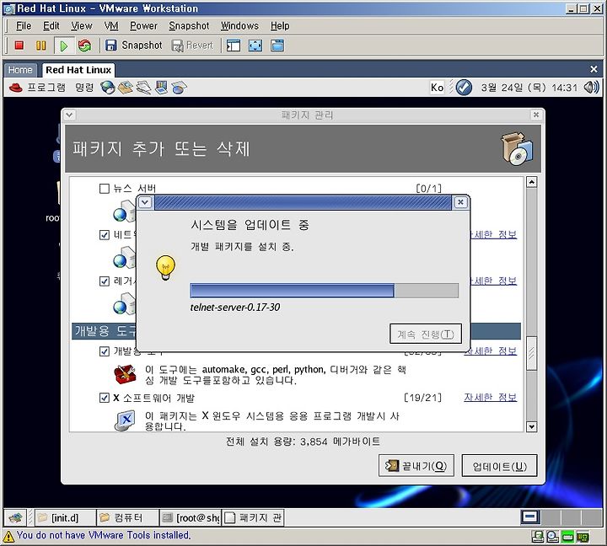The width and height of the screenshot is (607, 546).
Task: Toggle the 네트워크 server checkbox
Action: pos(105,235)
